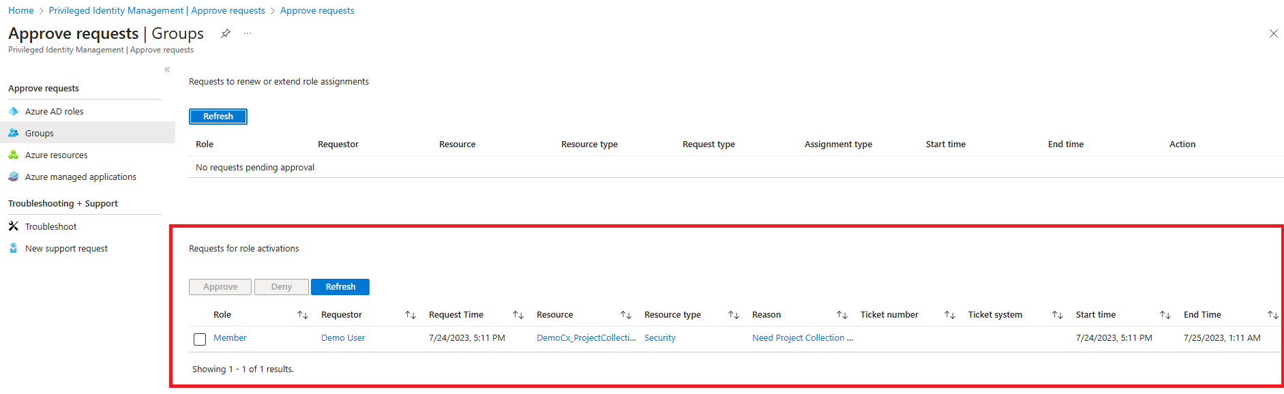Pin the Approve requests blade
1284x394 pixels.
coord(226,33)
